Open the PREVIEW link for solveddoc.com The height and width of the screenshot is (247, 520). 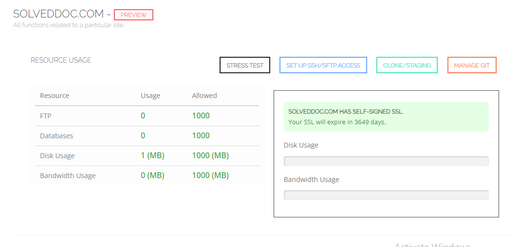[133, 15]
